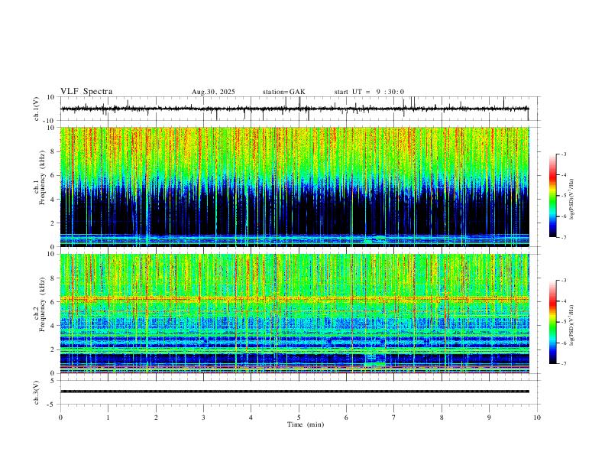605x468 pixels.
Task: Click the "-5" tick on ch.3(V) axis
Action: (x=52, y=405)
